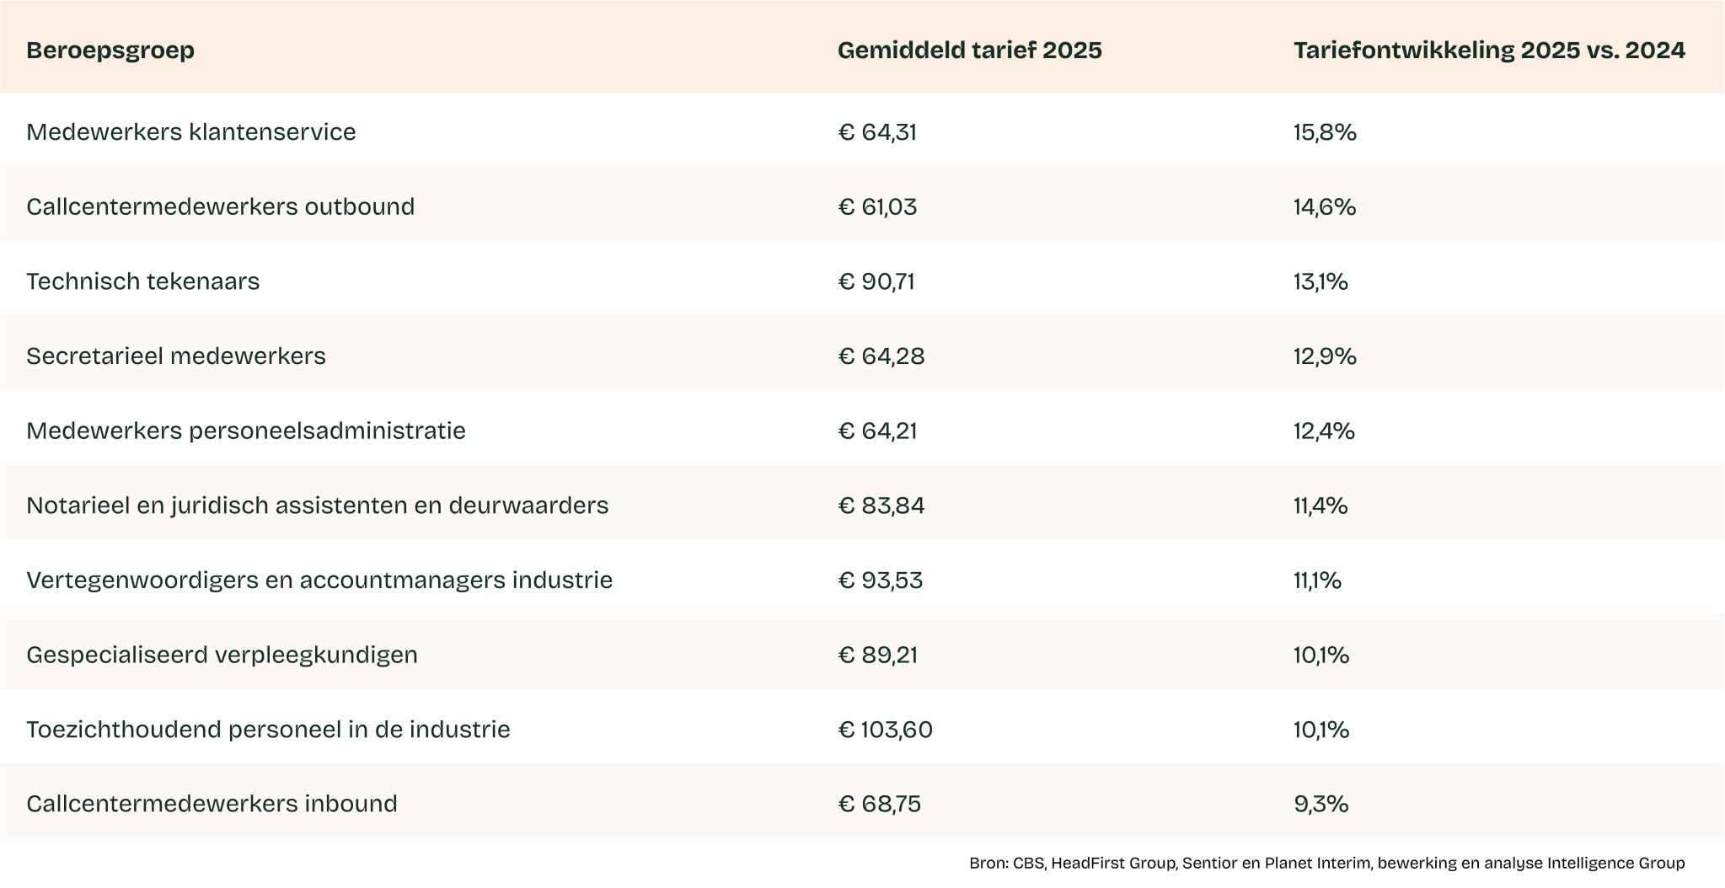Select the Secretarieel medewerkers row label
The height and width of the screenshot is (888, 1725).
click(176, 356)
